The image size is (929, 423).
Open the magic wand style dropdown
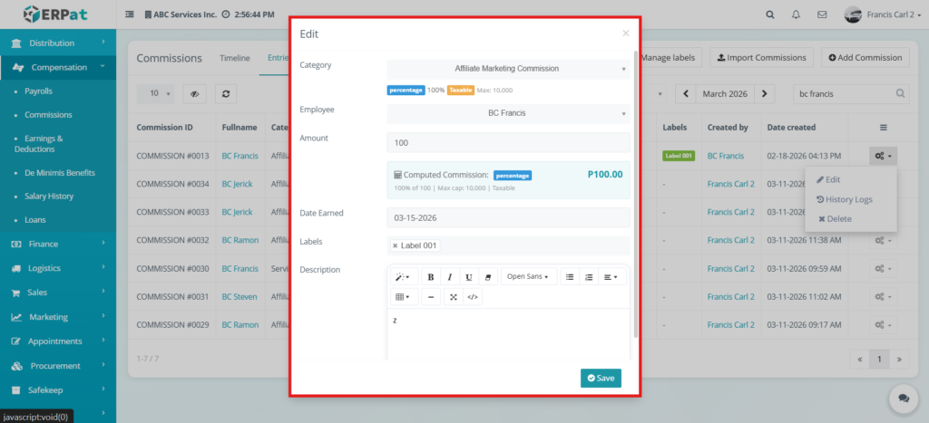404,277
